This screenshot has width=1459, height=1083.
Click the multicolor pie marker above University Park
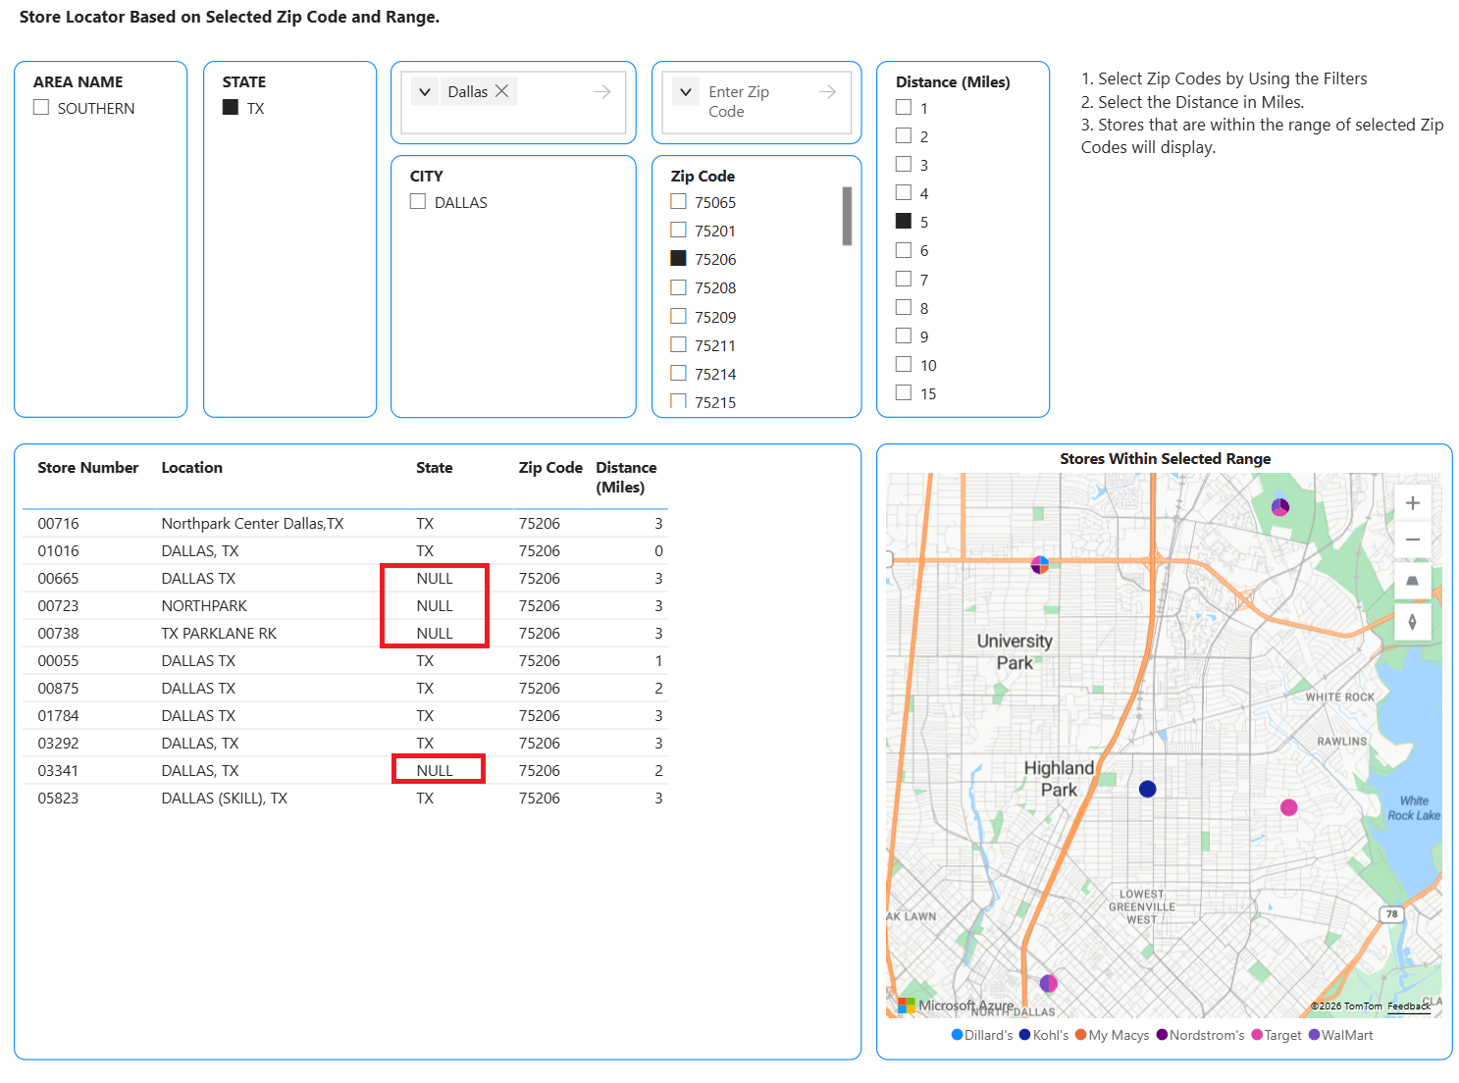point(1040,564)
